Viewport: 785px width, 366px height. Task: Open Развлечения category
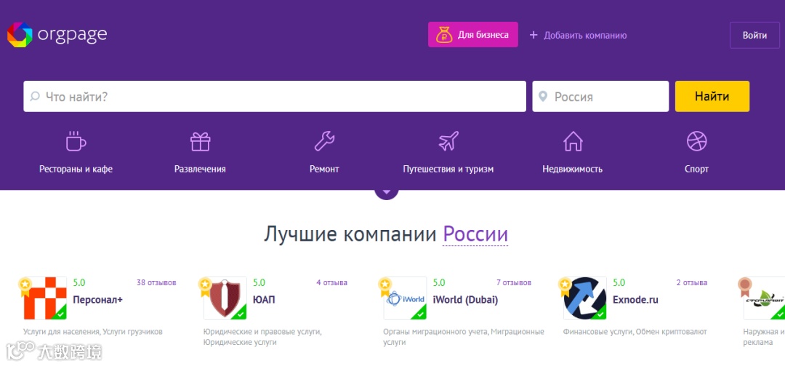(200, 169)
